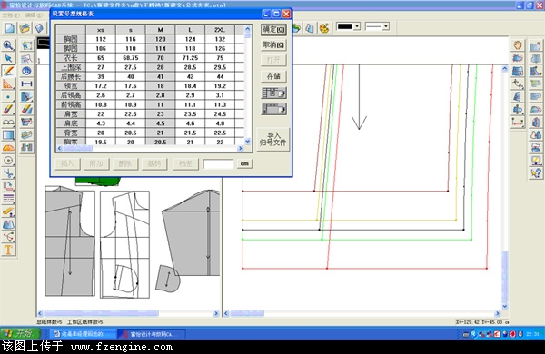Select the arrow pointer tool
Image resolution: width=545 pixels, height=354 pixels.
point(8,58)
